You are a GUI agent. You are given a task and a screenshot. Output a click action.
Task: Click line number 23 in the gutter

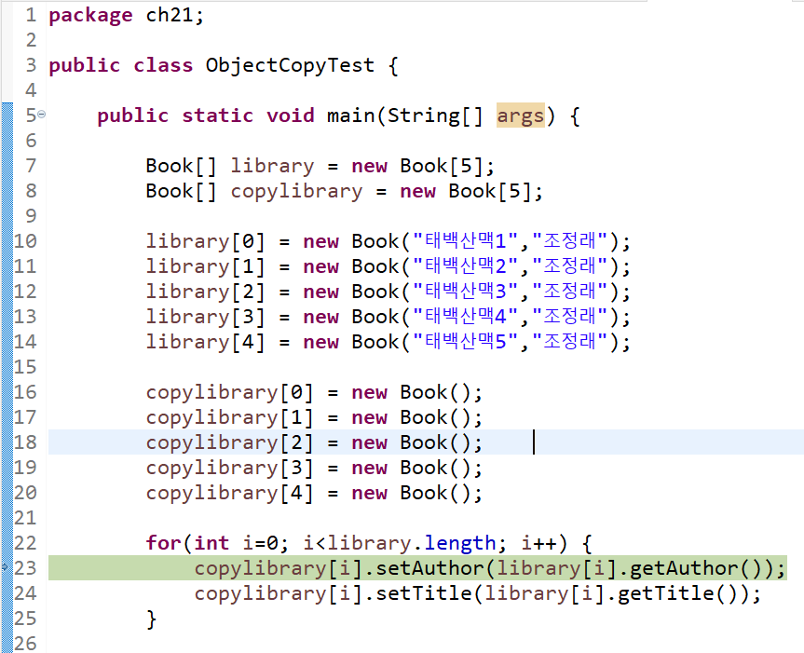(x=25, y=567)
